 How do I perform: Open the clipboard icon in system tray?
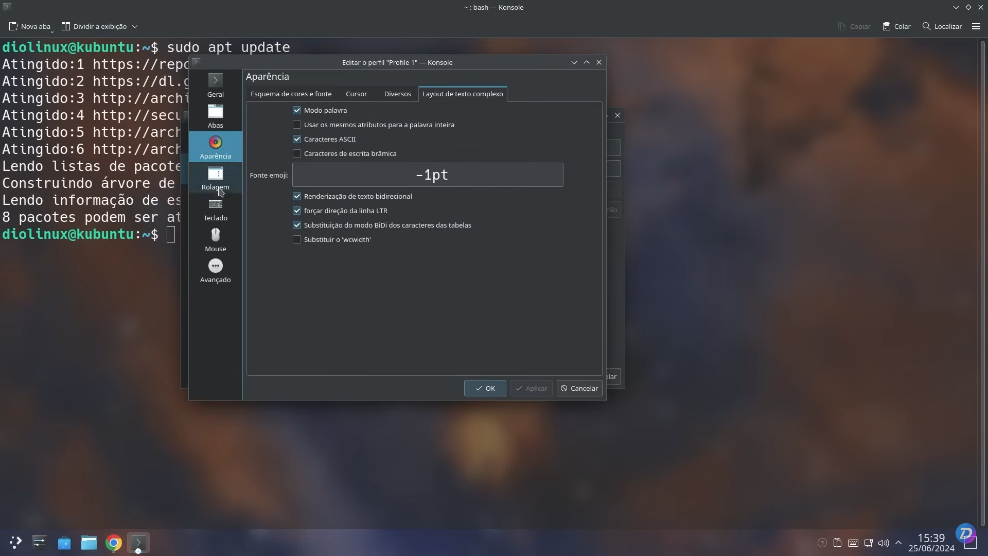click(x=838, y=543)
